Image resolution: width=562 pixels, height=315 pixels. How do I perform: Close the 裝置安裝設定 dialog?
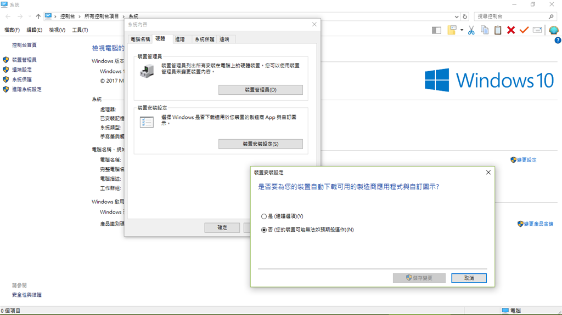pos(488,173)
